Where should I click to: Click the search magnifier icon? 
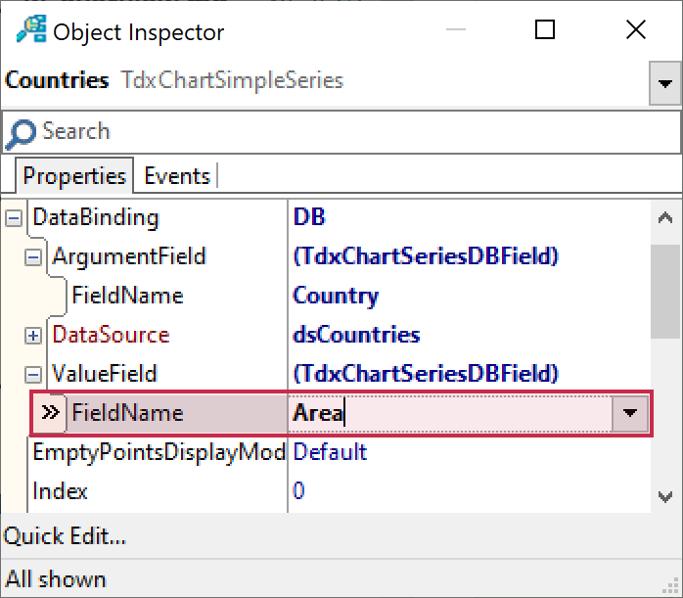[22, 132]
